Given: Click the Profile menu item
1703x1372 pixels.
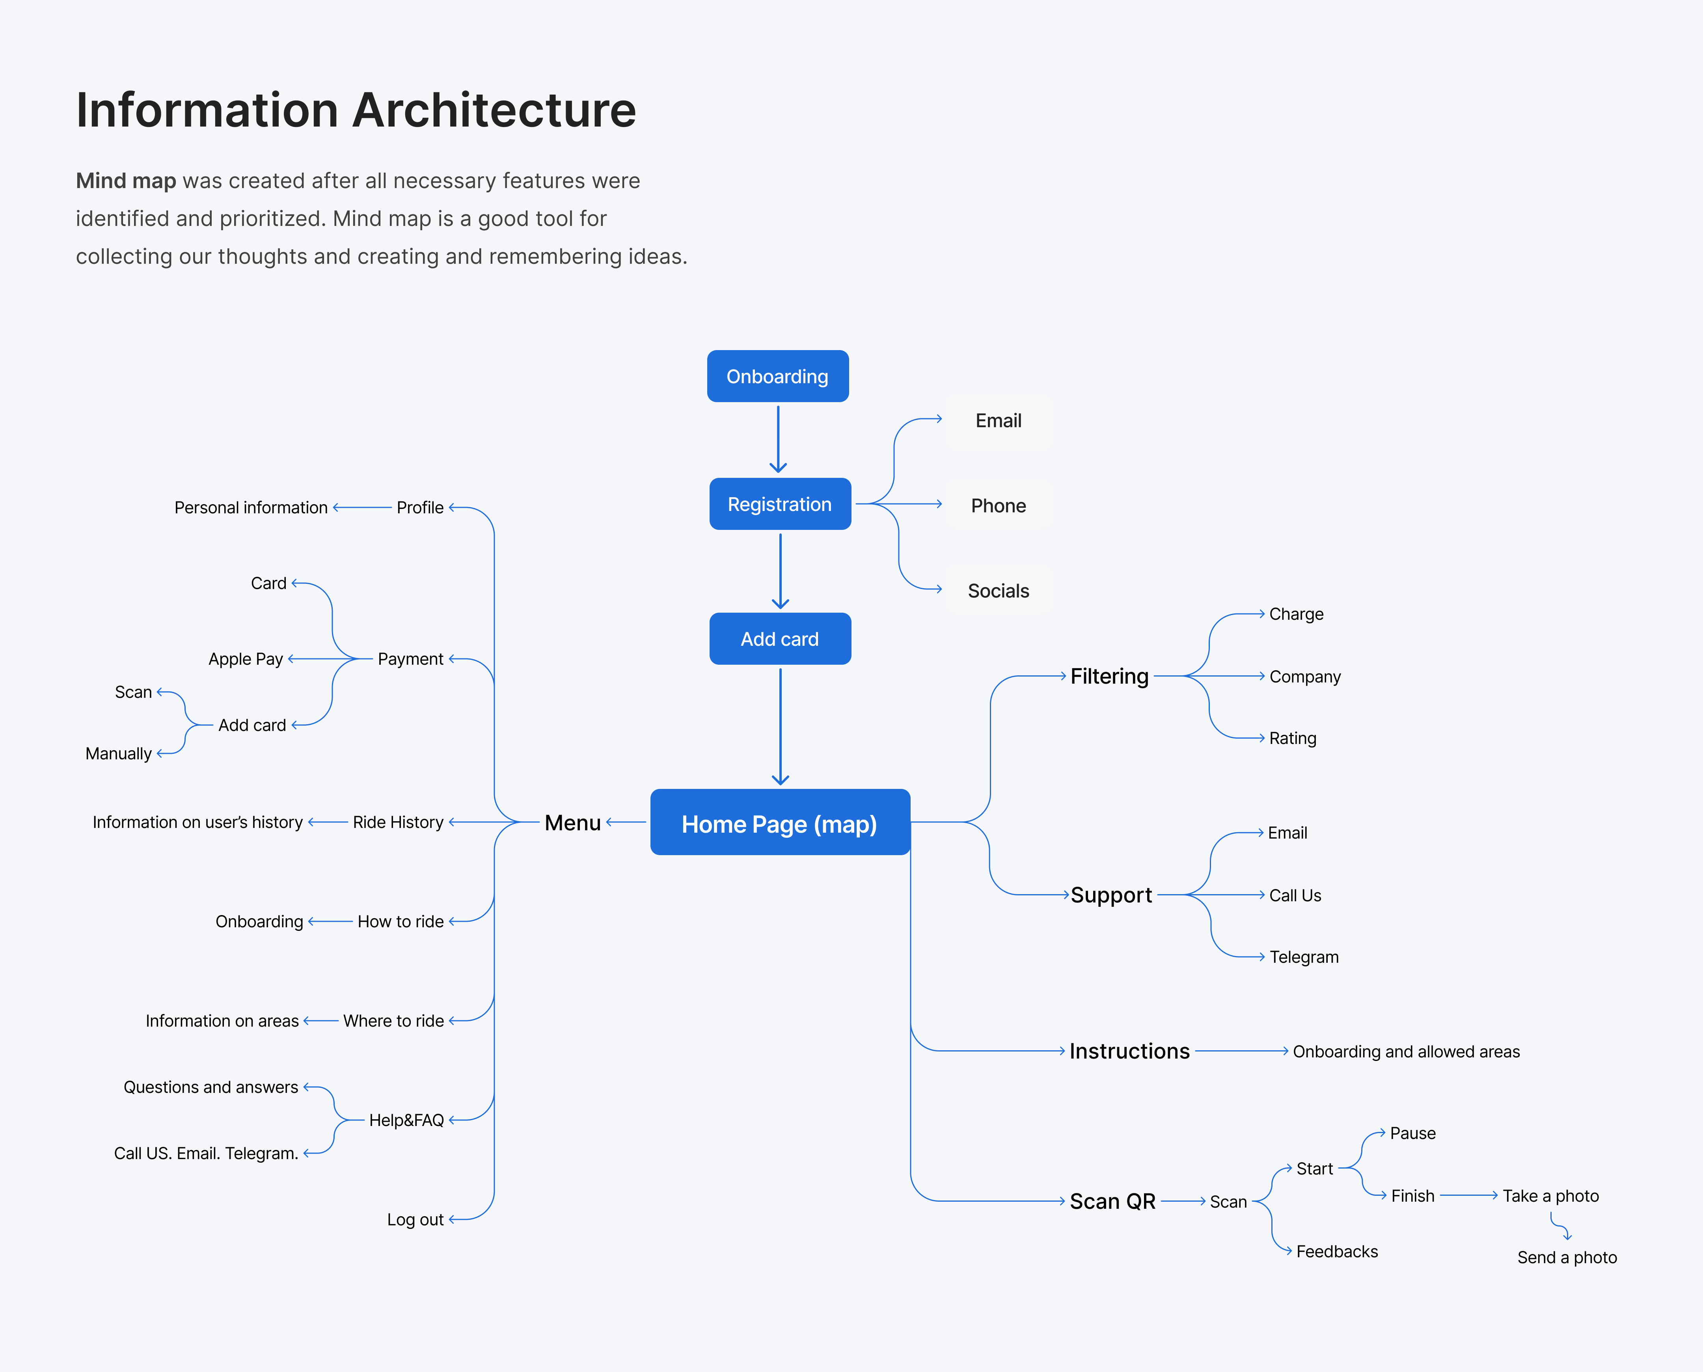Looking at the screenshot, I should pyautogui.click(x=419, y=507).
